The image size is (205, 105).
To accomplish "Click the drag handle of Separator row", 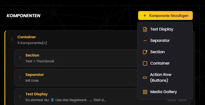I will pos(20,77).
